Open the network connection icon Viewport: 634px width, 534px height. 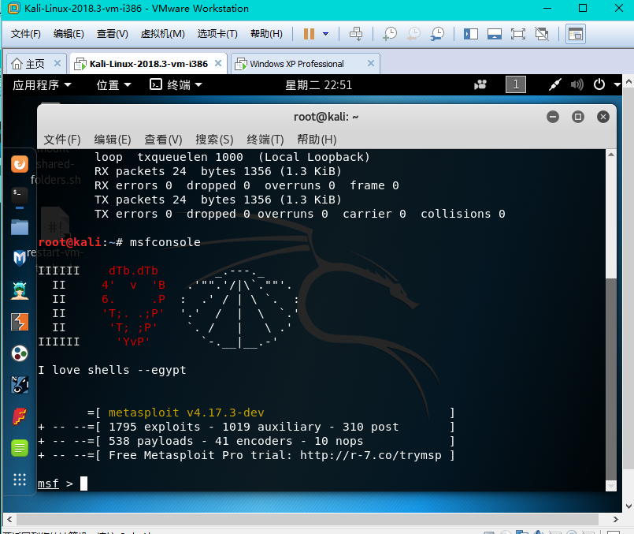(554, 84)
